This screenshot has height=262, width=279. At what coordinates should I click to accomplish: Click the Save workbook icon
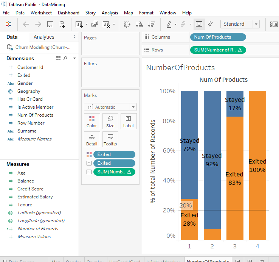click(x=50, y=24)
